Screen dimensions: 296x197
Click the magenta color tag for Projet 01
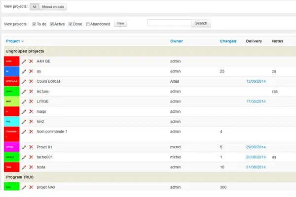pos(11,147)
